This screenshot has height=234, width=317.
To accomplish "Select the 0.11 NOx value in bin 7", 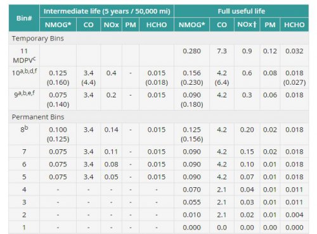I will pyautogui.click(x=112, y=152).
